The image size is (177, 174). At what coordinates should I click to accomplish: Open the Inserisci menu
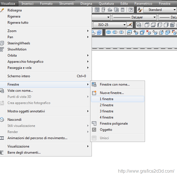click(x=27, y=4)
